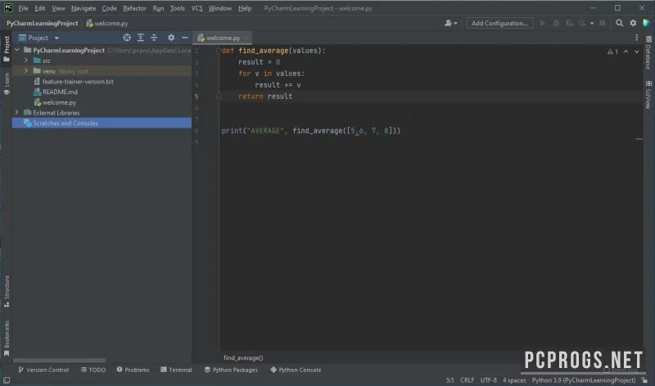Image resolution: width=655 pixels, height=386 pixels.
Task: Open the Profile run options dropdown arrow
Action: point(592,24)
